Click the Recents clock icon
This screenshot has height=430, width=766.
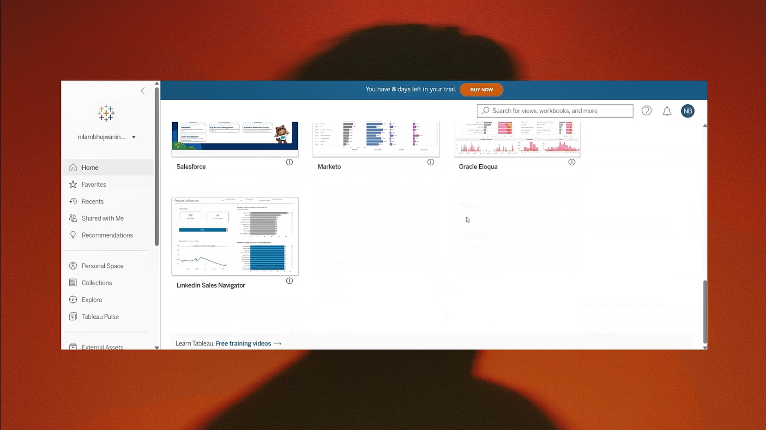[x=73, y=201]
